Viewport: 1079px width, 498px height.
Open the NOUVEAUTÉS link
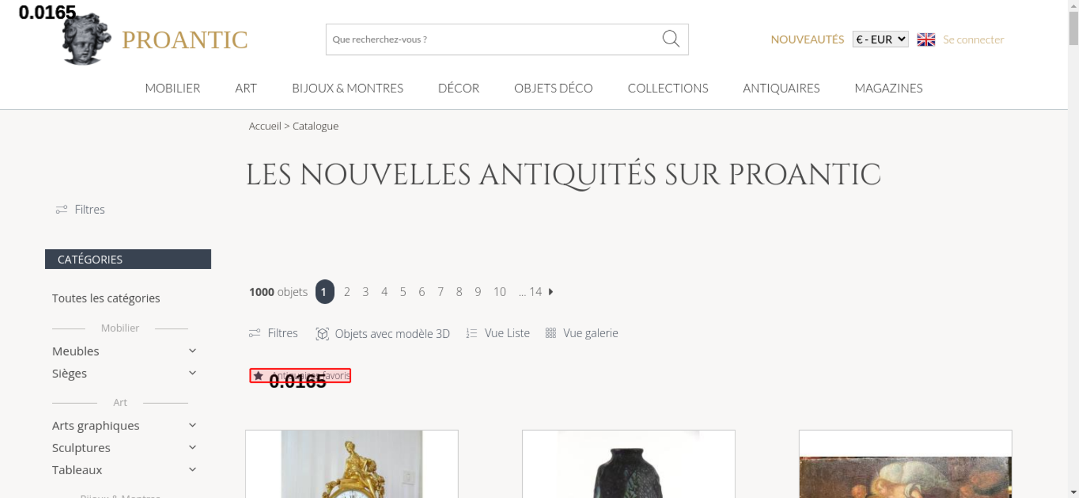coord(807,39)
